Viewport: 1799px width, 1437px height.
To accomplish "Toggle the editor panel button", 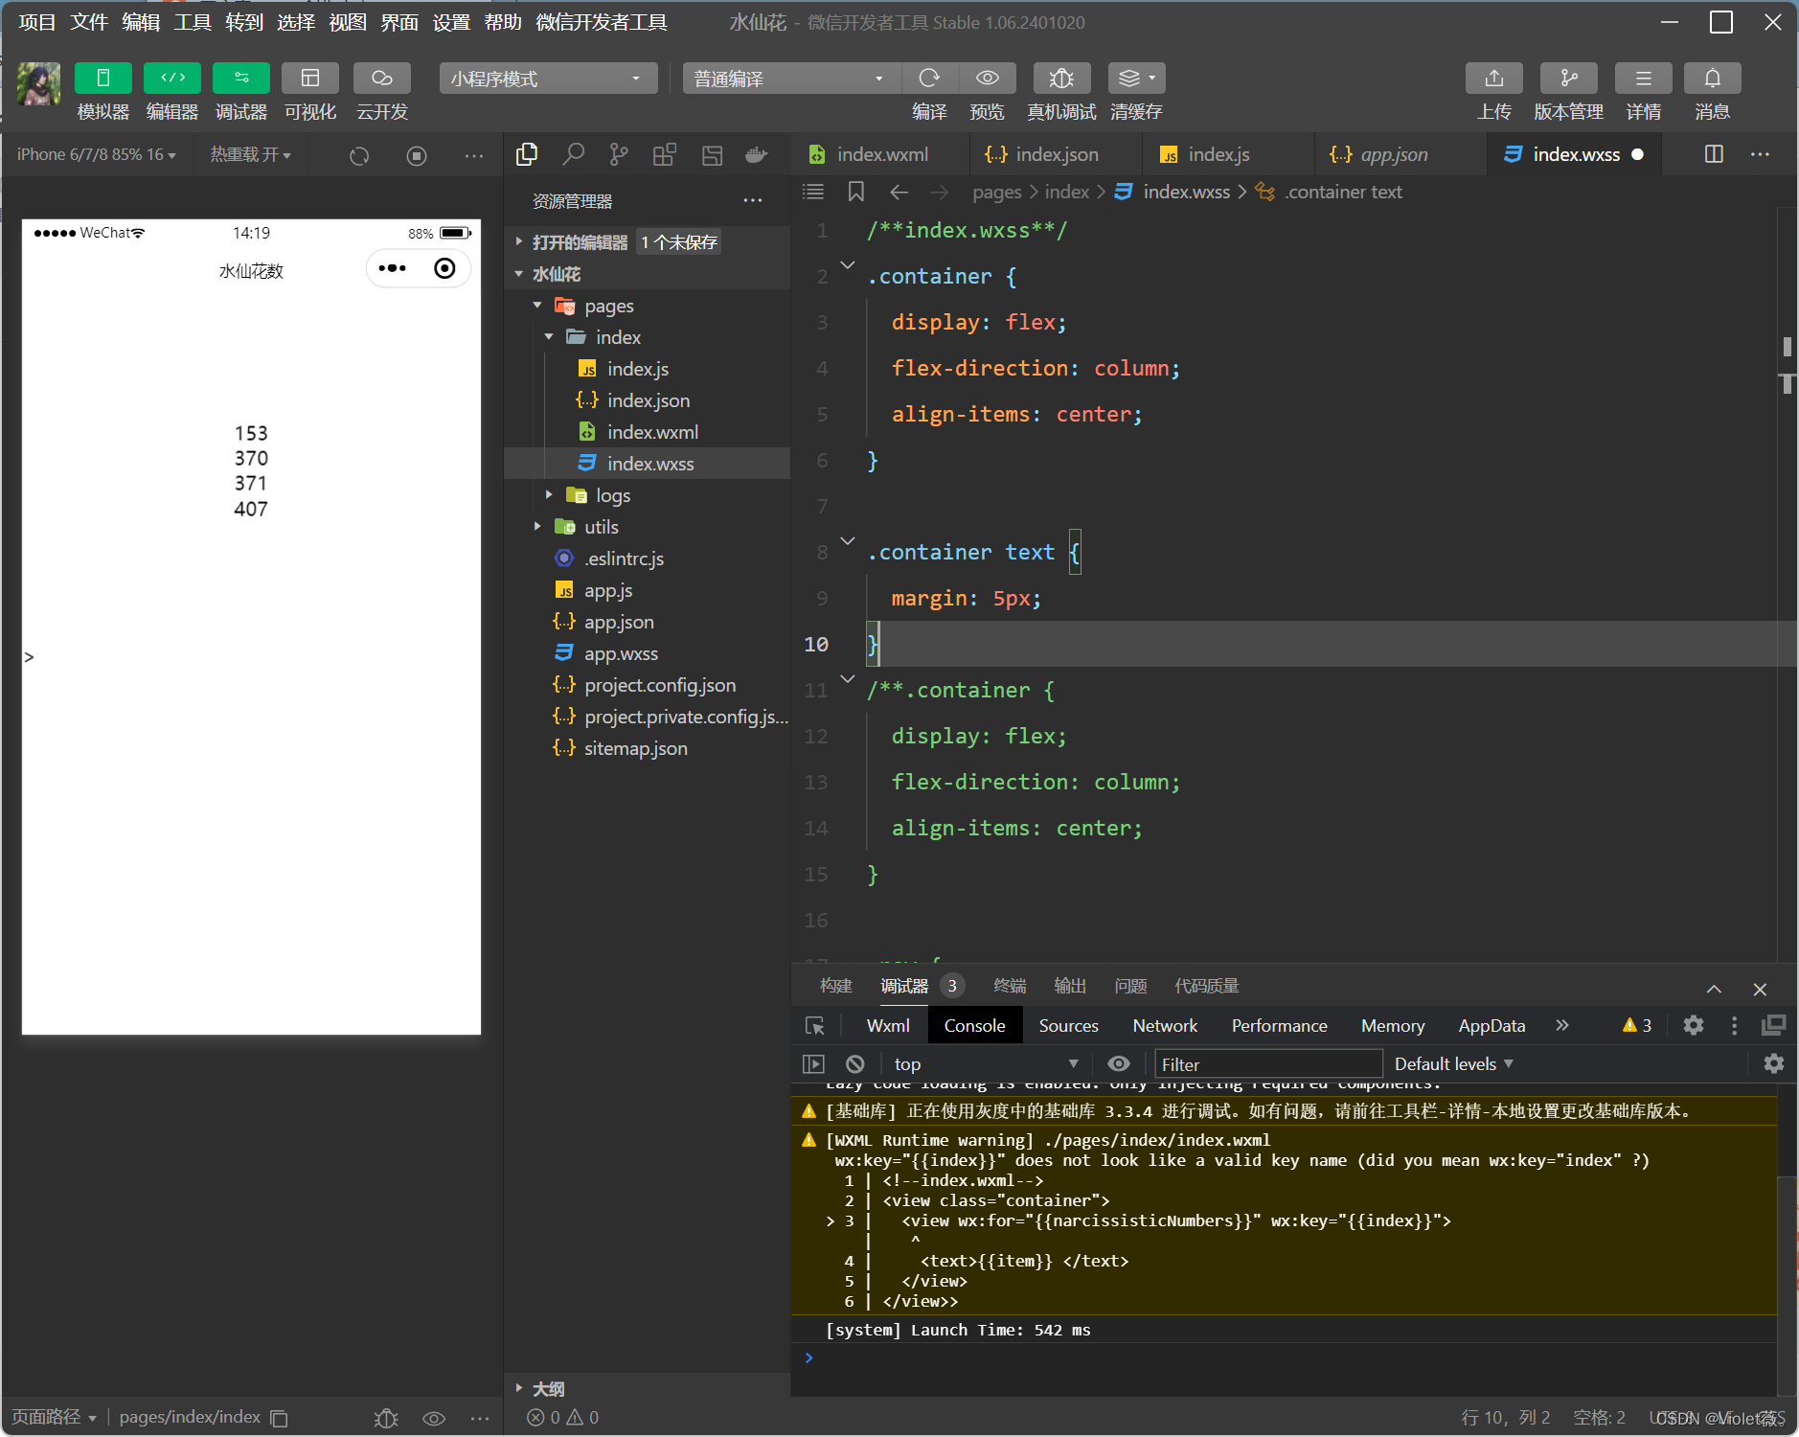I will click(172, 78).
